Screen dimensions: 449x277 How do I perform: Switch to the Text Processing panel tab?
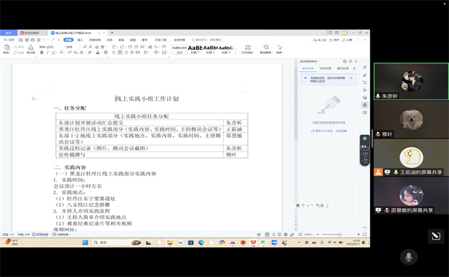(325, 68)
